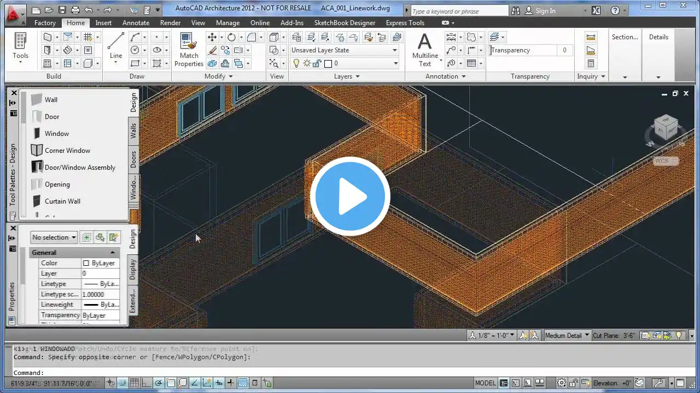The width and height of the screenshot is (700, 393).
Task: Collapse the General properties section
Action: tap(113, 253)
